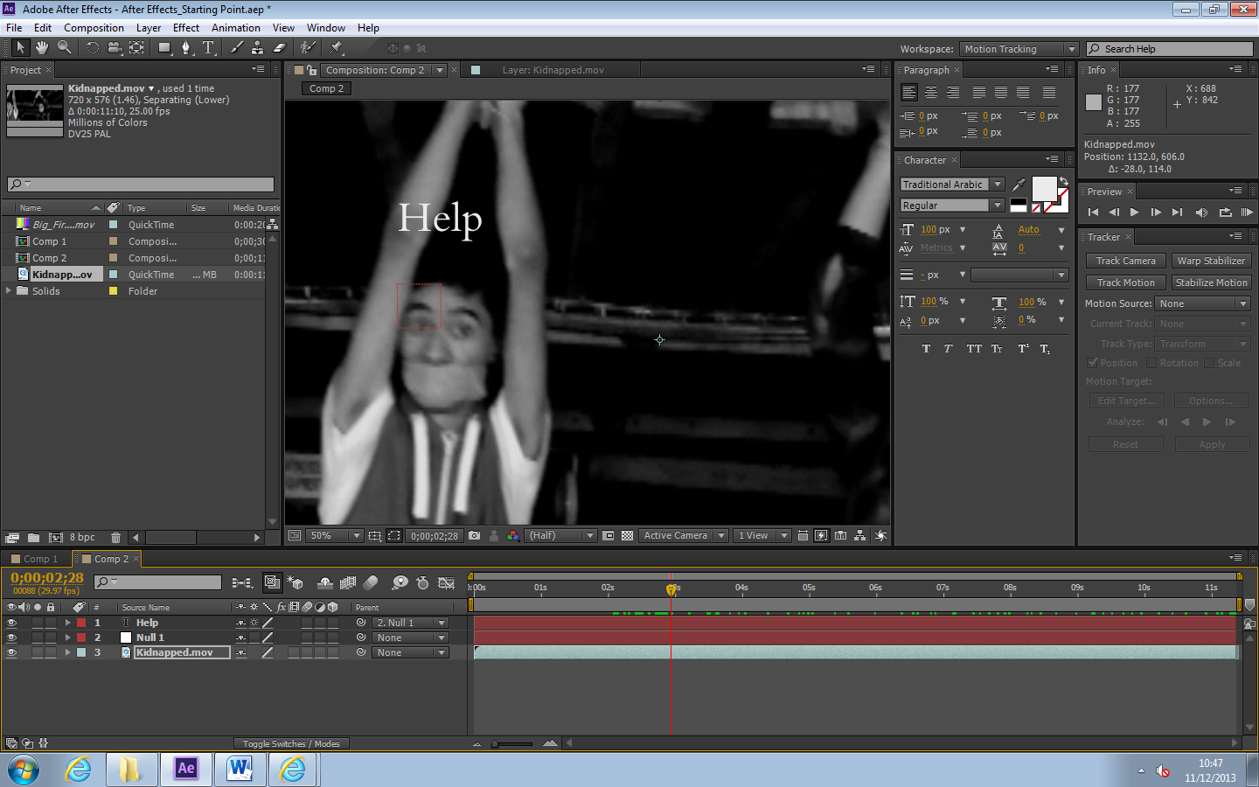Click the Take Snapshot camera icon
Viewport: 1259px width, 787px height.
point(474,535)
